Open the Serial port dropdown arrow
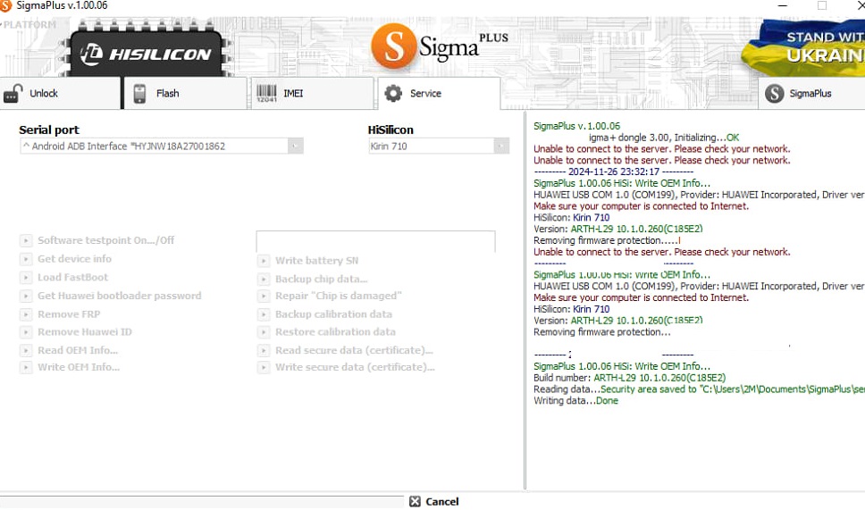The image size is (865, 510). point(295,146)
